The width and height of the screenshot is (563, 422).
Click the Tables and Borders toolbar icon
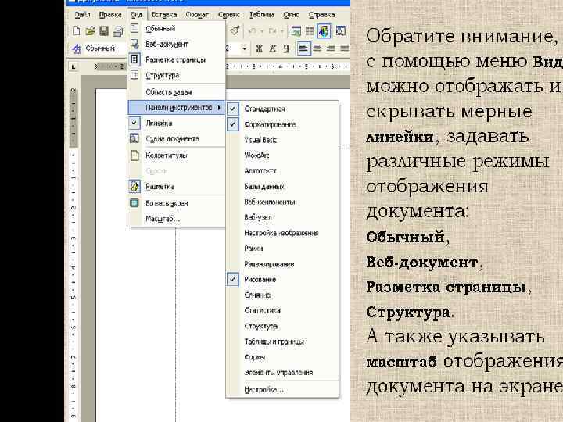(296, 31)
